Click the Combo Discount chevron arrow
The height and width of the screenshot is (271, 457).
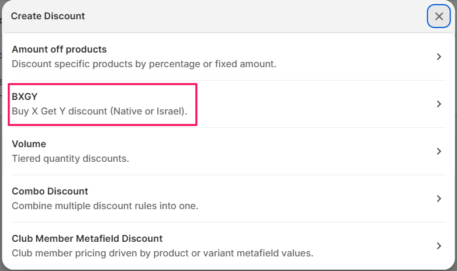(439, 199)
